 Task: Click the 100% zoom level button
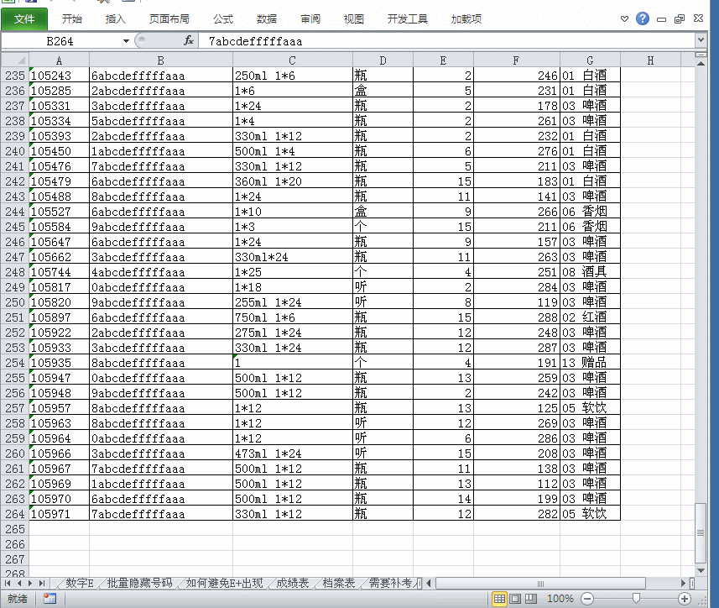click(560, 599)
